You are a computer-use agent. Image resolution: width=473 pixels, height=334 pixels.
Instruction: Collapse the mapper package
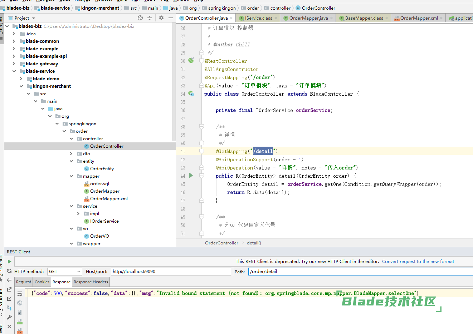[x=71, y=176]
